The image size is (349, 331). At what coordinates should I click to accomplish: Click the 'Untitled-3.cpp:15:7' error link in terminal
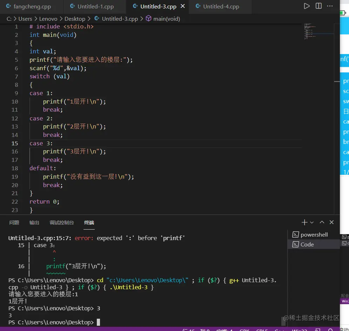pyautogui.click(x=40, y=238)
